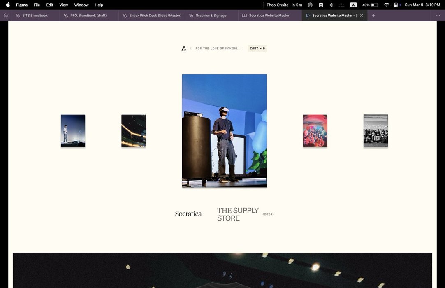This screenshot has height=288, width=445.
Task: Close the active Socratica prototype tab
Action: click(362, 16)
